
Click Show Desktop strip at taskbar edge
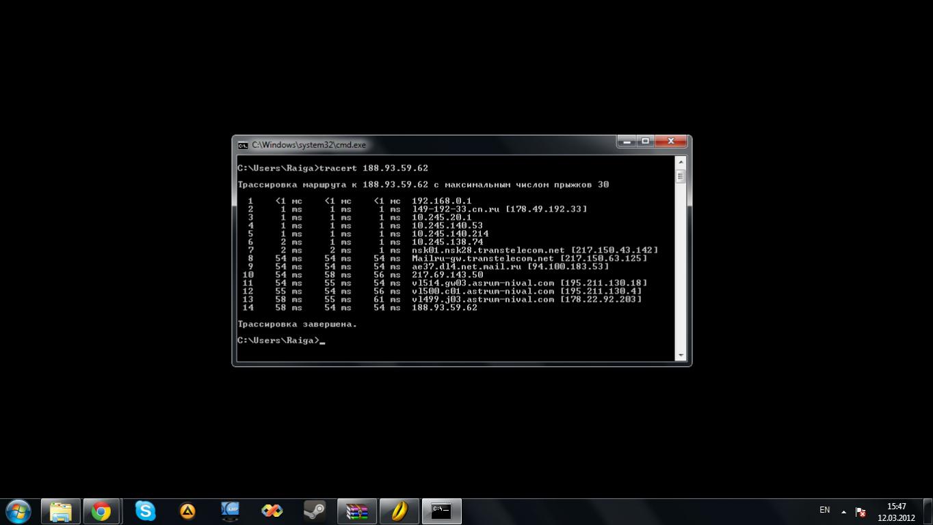coord(928,512)
